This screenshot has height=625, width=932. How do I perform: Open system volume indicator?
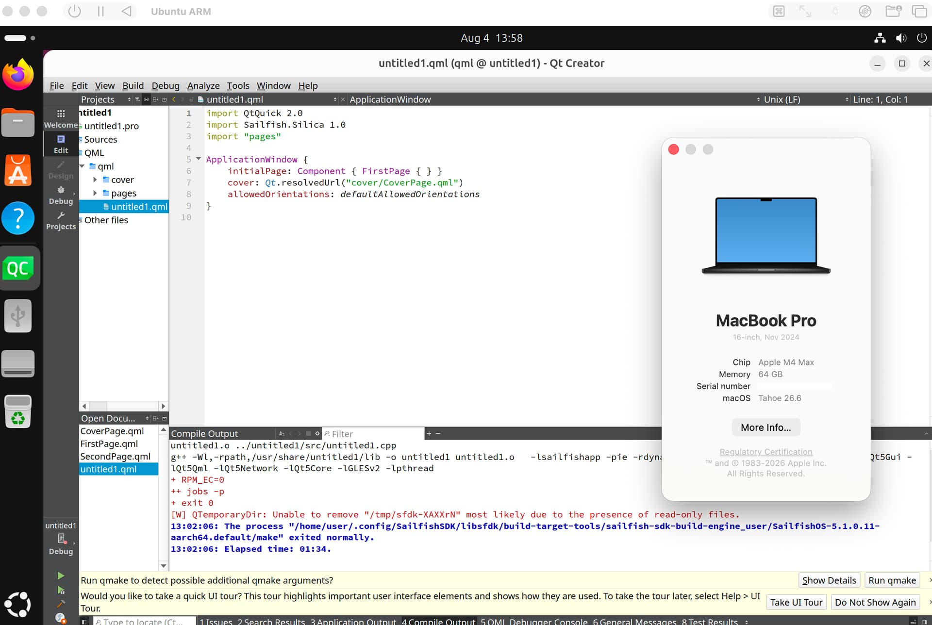901,38
